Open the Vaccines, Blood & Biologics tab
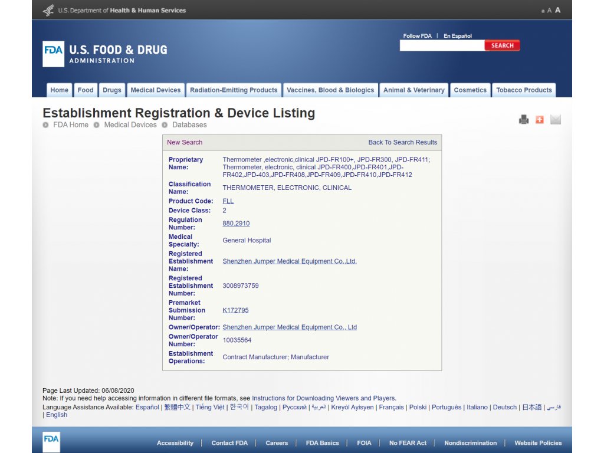This screenshot has height=453, width=604. [330, 90]
